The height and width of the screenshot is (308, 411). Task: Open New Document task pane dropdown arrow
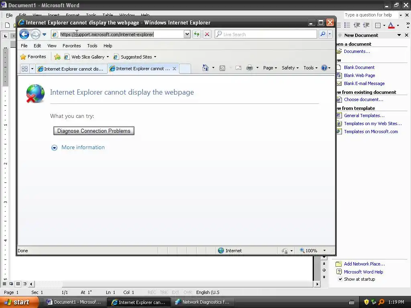pos(399,35)
